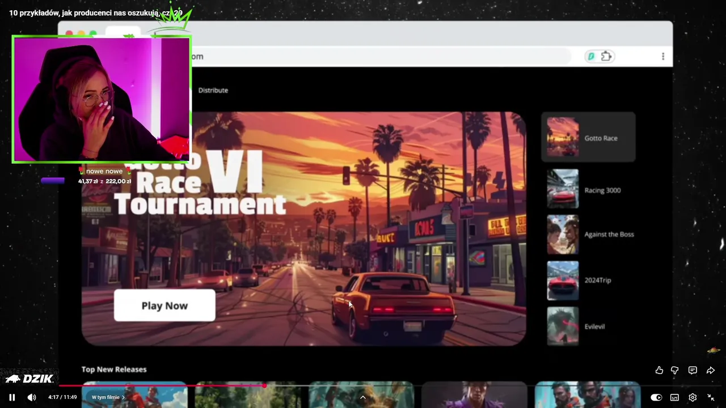Select Gotto Race in game list
This screenshot has width=726, height=408.
click(x=588, y=137)
